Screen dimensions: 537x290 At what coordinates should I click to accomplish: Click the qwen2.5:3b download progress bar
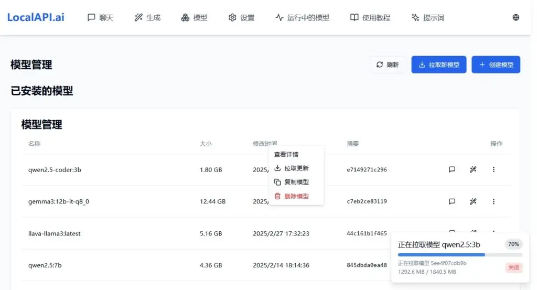pyautogui.click(x=460, y=255)
